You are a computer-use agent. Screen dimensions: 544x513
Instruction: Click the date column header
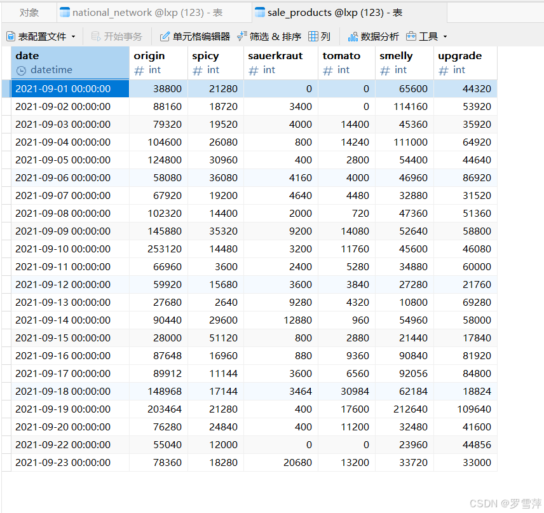point(70,63)
